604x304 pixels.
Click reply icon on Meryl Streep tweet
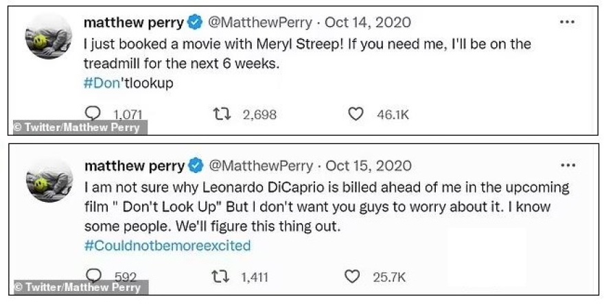[x=92, y=114]
